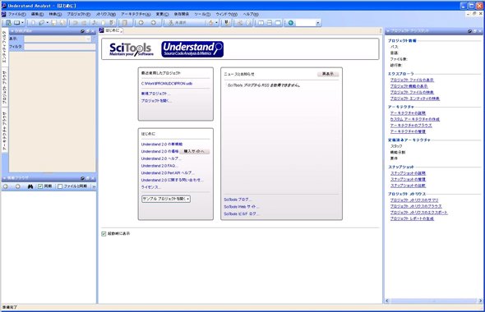Open the recent project path ending in .udb
Image resolution: width=485 pixels, height=312 pixels.
pyautogui.click(x=167, y=84)
